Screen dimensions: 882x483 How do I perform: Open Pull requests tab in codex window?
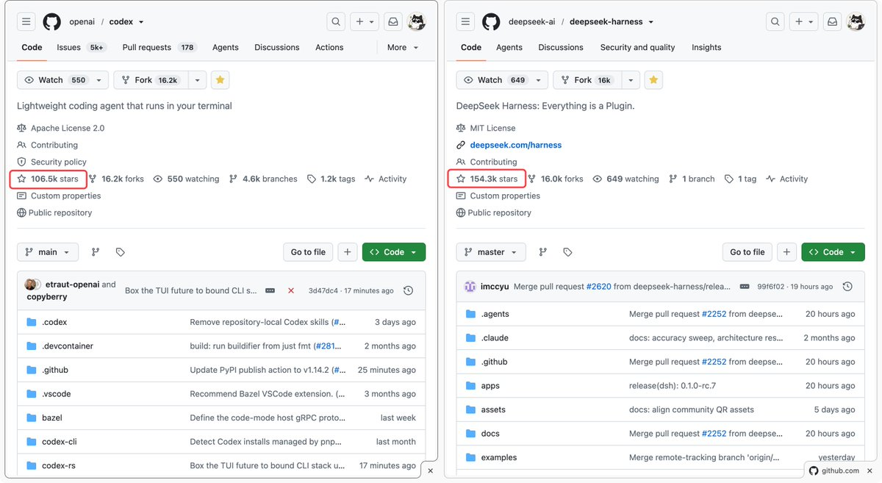[x=159, y=47]
